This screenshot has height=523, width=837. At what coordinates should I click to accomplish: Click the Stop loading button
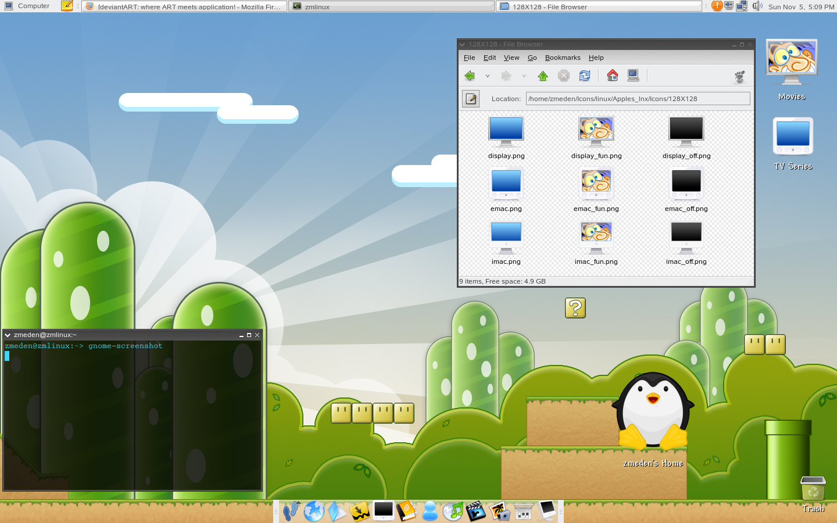[564, 76]
